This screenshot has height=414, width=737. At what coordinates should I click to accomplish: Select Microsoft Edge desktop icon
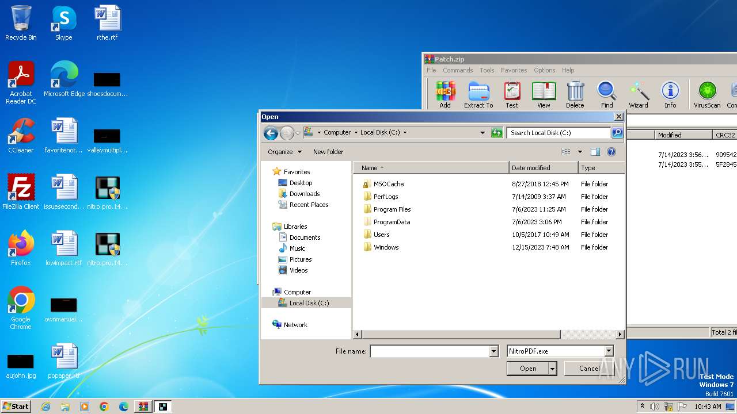(x=64, y=79)
